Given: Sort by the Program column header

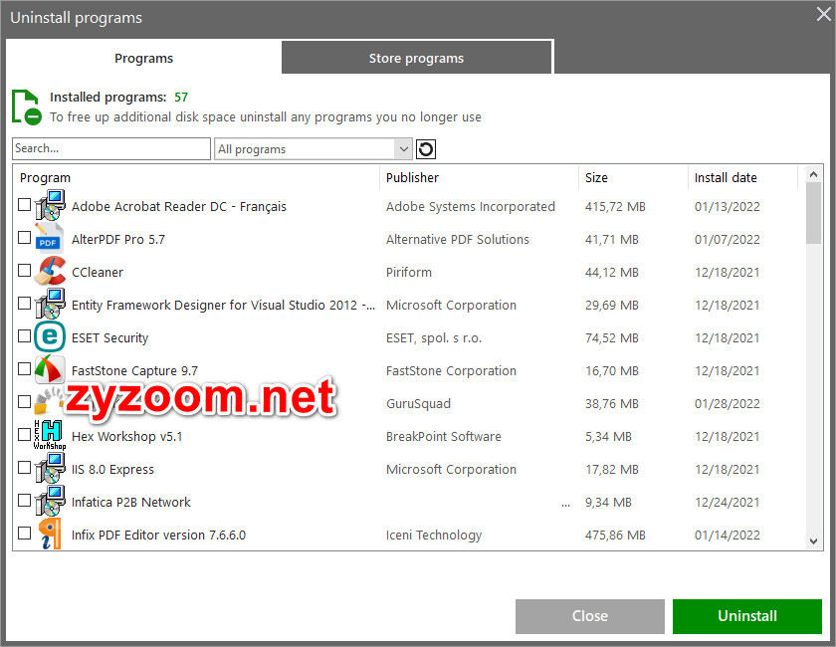Looking at the screenshot, I should (196, 177).
